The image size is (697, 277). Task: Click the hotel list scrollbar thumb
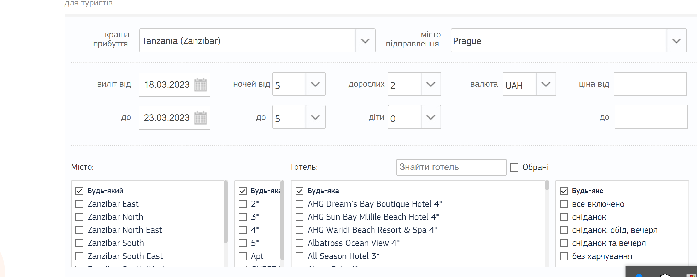click(x=547, y=186)
